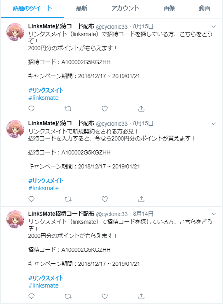Retweet the second tweet about 新規契約
The image size is (223, 304).
68,199
